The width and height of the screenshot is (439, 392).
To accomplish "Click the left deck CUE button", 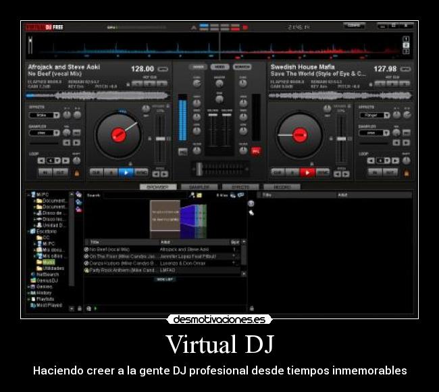I will (97, 173).
